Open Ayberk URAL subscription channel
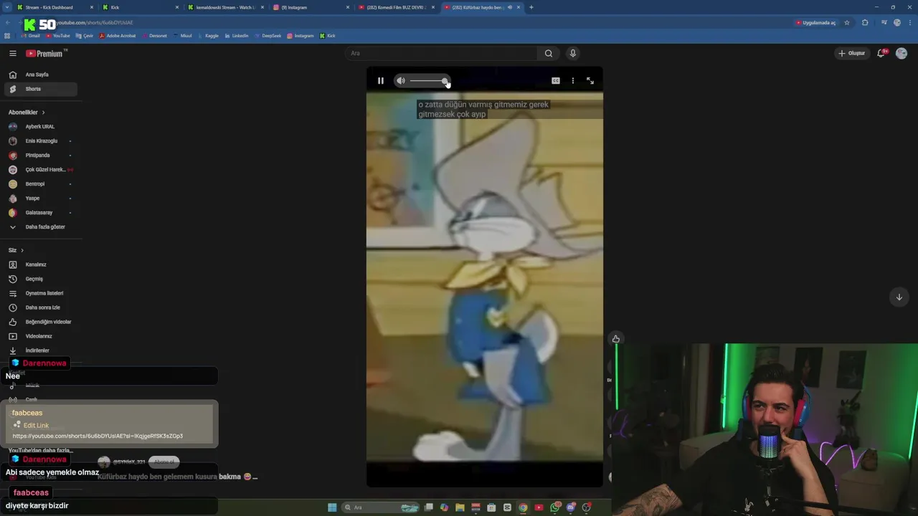The image size is (918, 516). coord(39,126)
